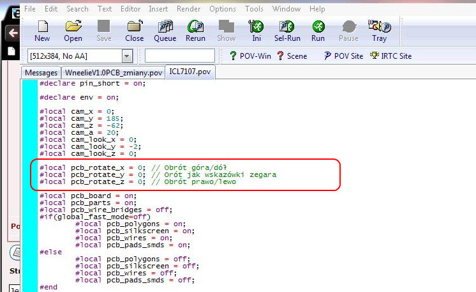Open POV-Win help link
Viewport: 476px width, 292px height.
[250, 56]
